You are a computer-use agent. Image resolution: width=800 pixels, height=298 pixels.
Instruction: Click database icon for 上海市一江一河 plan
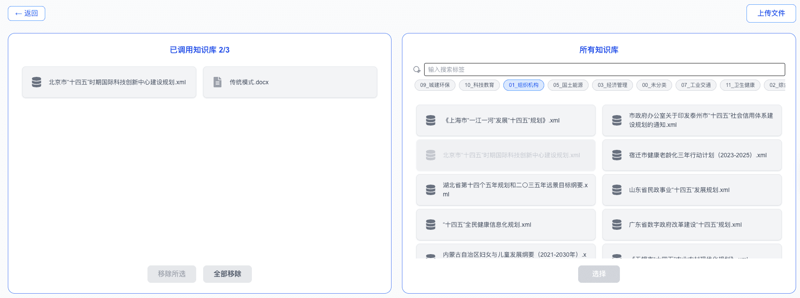[431, 120]
